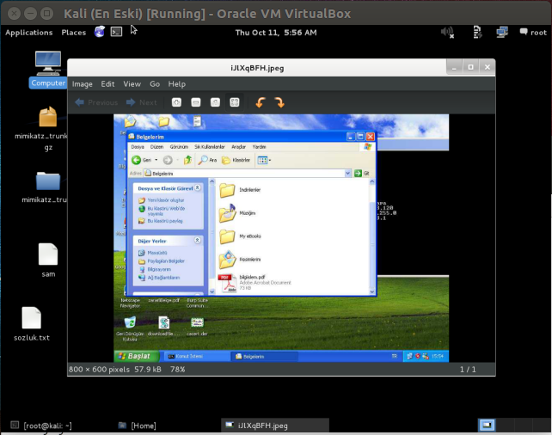Select the sam file on desktop
This screenshot has height=435, width=552.
coord(48,260)
